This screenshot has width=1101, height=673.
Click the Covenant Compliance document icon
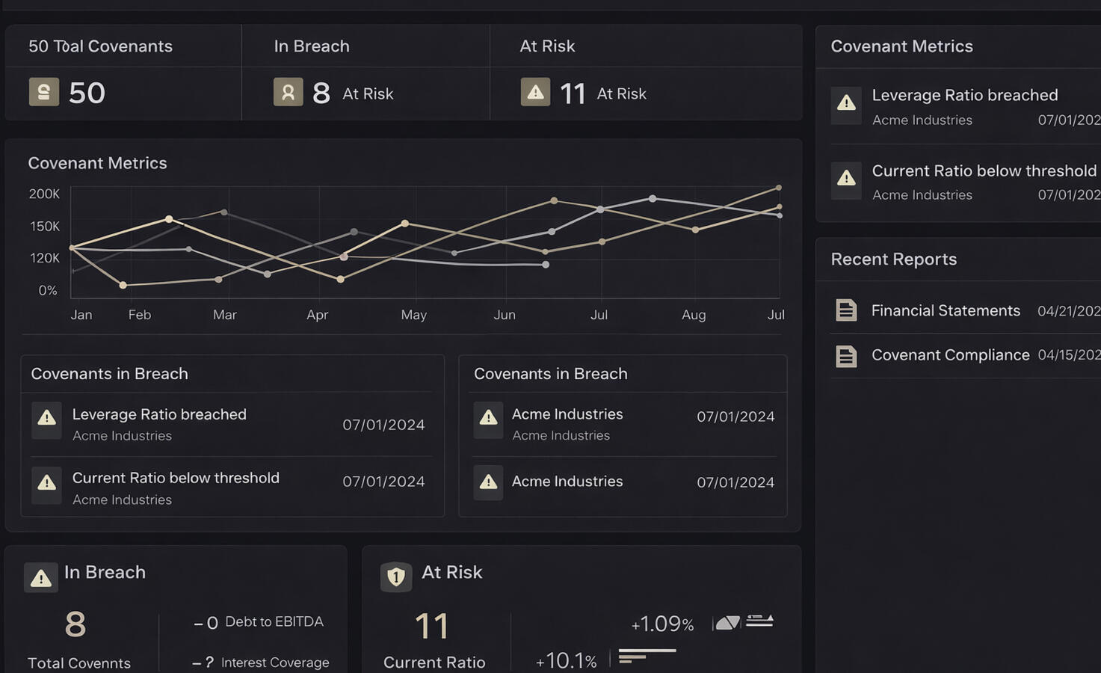tap(846, 356)
